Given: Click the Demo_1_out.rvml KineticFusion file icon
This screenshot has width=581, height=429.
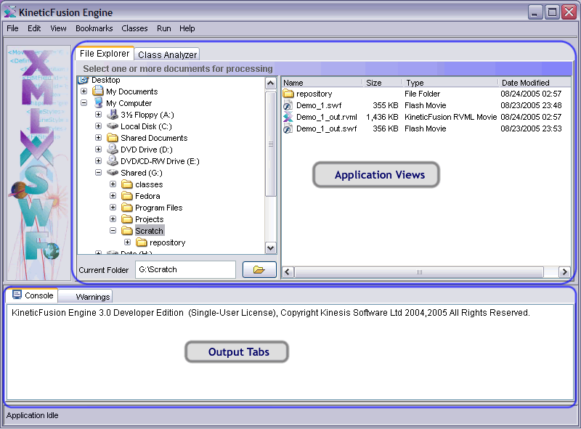Looking at the screenshot, I should [x=288, y=117].
